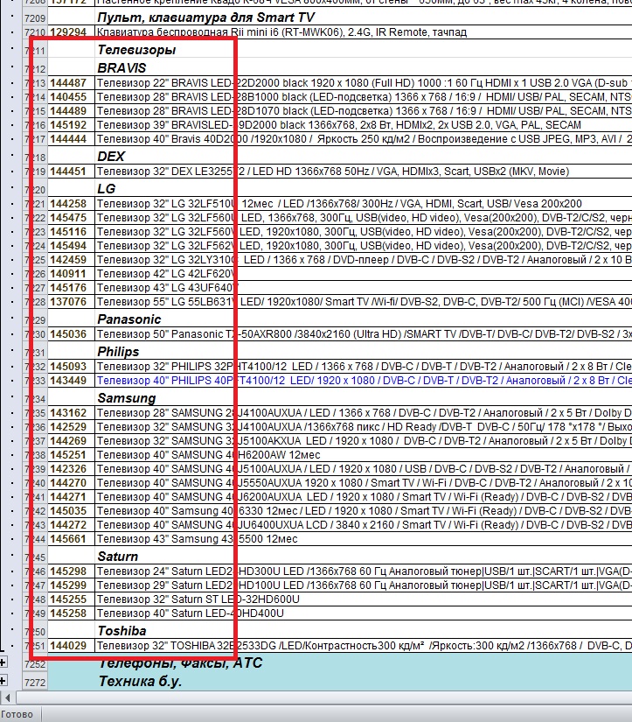Click product code cell 143162
Image resolution: width=632 pixels, height=722 pixels.
point(72,413)
